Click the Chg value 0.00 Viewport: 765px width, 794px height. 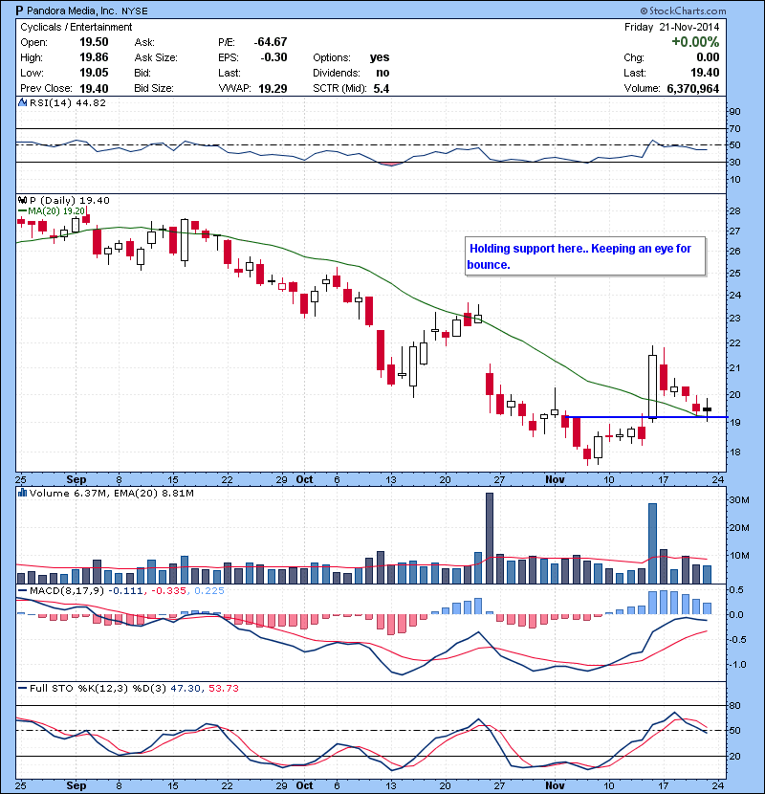pyautogui.click(x=708, y=57)
